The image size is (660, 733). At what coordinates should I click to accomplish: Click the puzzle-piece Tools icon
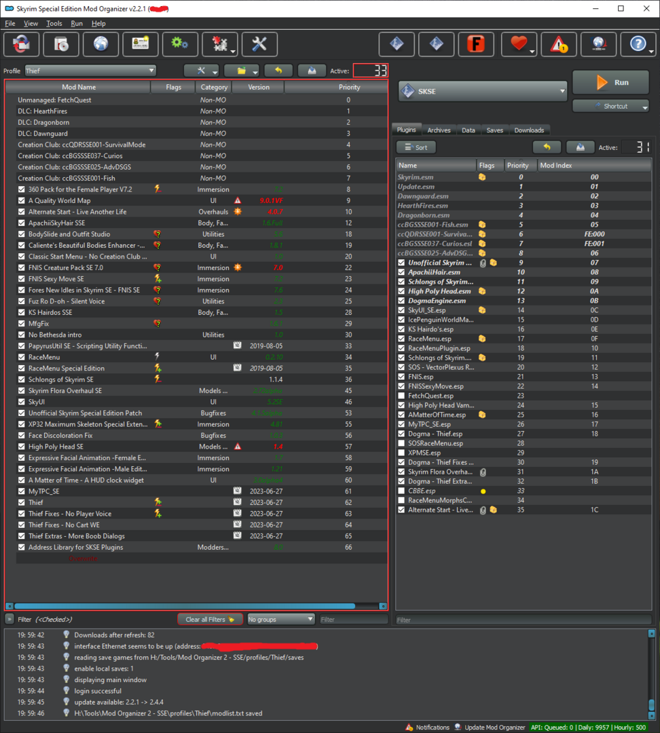pos(220,44)
